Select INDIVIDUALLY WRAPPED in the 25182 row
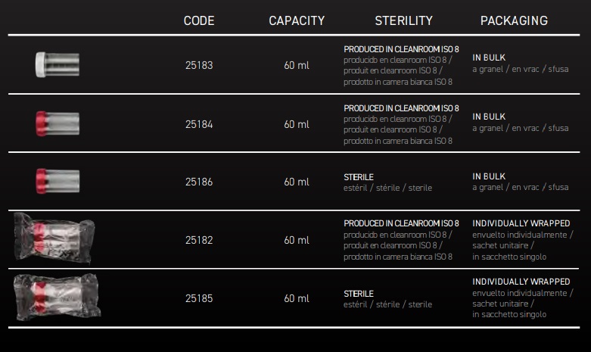The width and height of the screenshot is (591, 352). [521, 224]
